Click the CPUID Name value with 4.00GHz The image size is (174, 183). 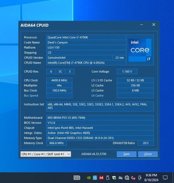point(86,63)
